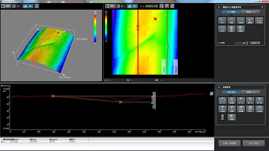Click the delete measurement trash icon in section 2
Viewport: 269px width, 151px height.
(223, 117)
